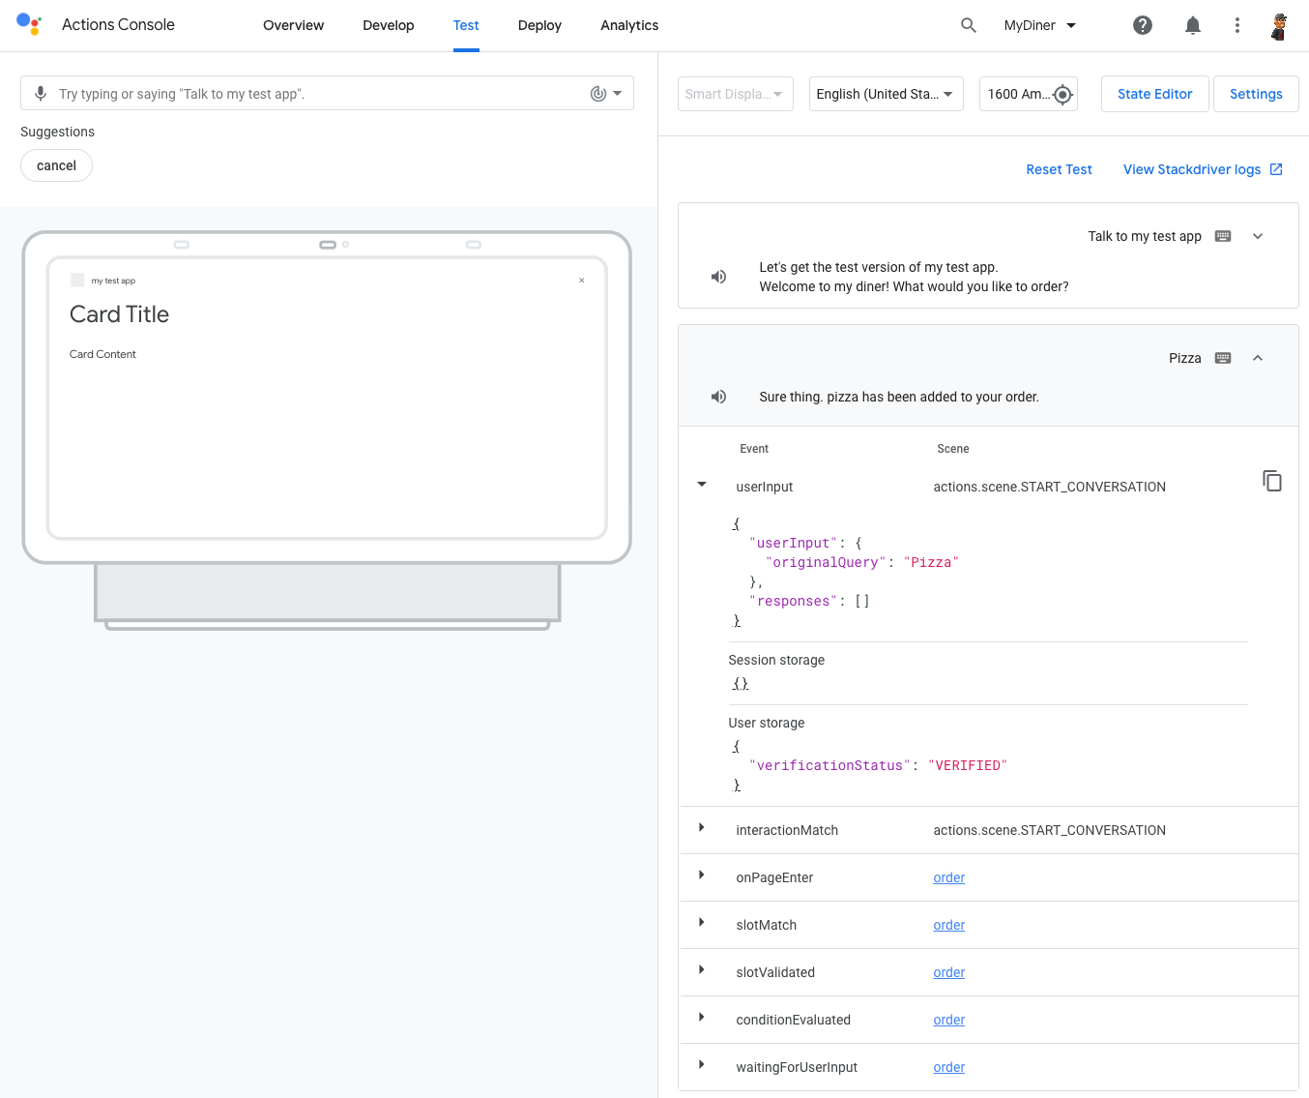
Task: Select the cancel suggestion chip
Action: pos(56,165)
